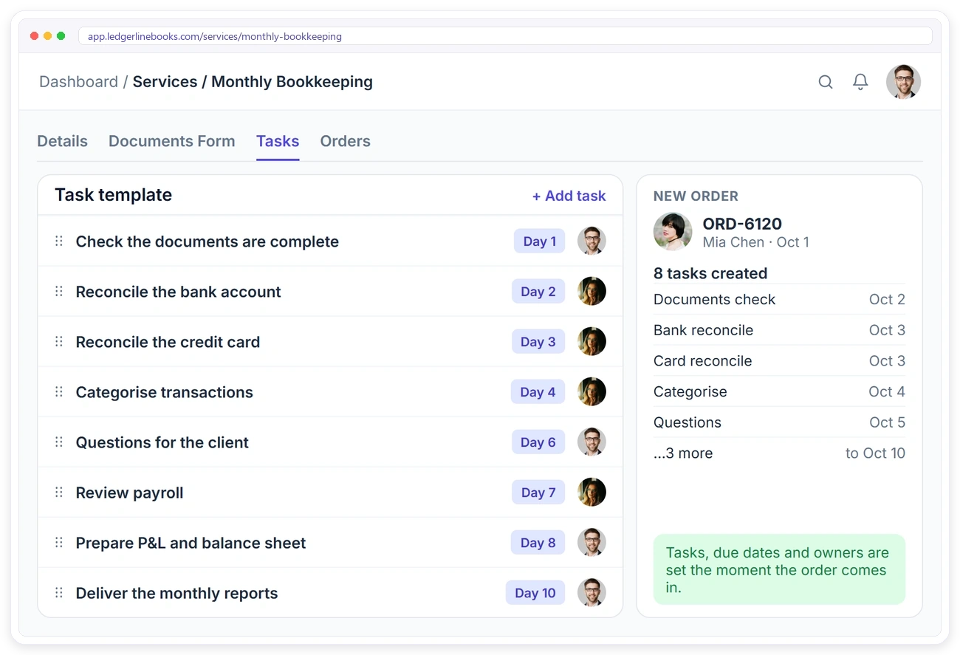Click the Day 3 badge

(x=538, y=342)
